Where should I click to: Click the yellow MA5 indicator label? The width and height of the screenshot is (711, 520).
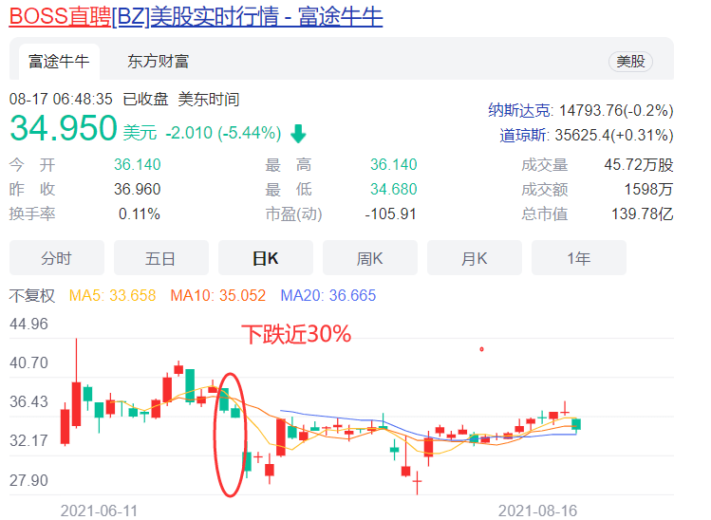point(112,295)
